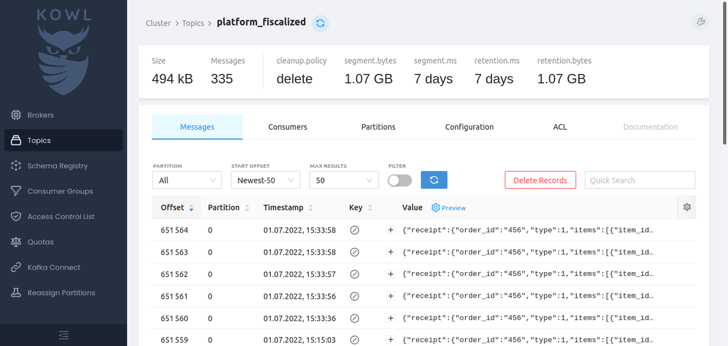Focus the Quick Search field

tap(640, 180)
